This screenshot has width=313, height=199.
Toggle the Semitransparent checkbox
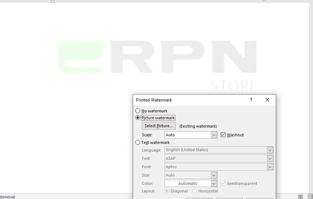pyautogui.click(x=223, y=183)
